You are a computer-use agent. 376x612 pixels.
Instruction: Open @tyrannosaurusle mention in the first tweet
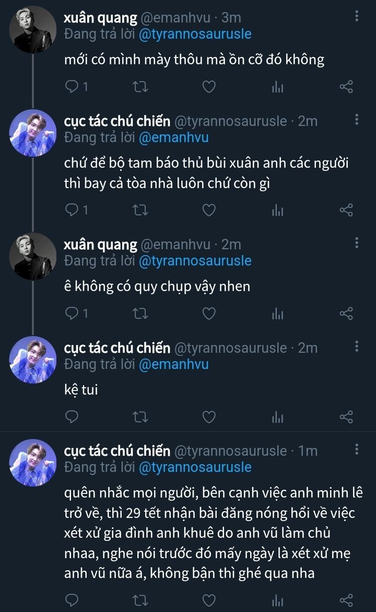(195, 34)
